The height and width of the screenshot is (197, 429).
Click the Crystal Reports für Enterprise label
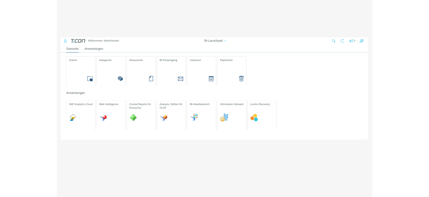(140, 106)
